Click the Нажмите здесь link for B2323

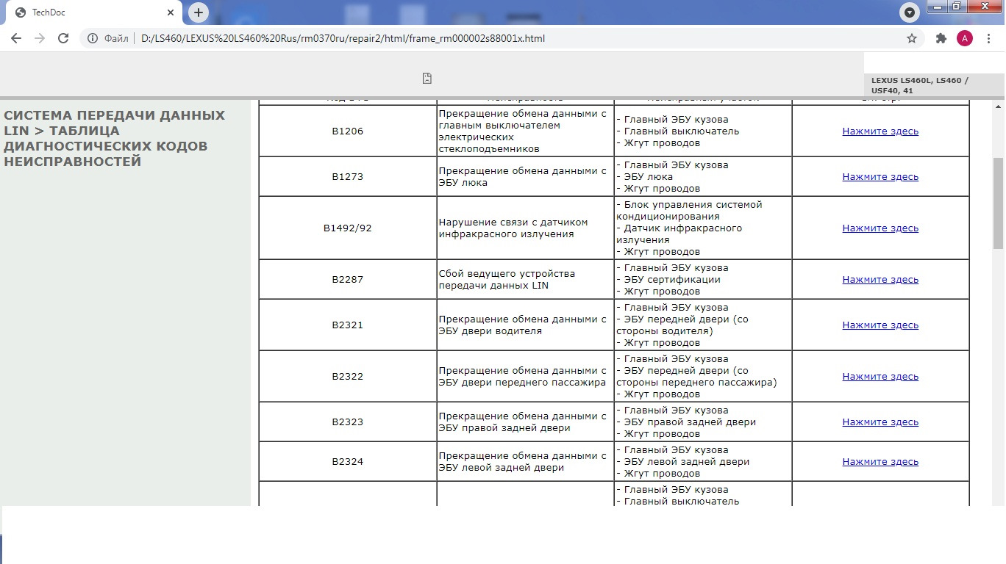[x=880, y=422]
